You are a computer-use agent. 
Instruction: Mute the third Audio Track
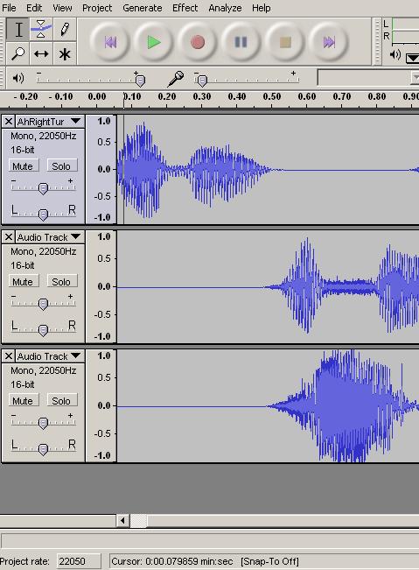(24, 400)
